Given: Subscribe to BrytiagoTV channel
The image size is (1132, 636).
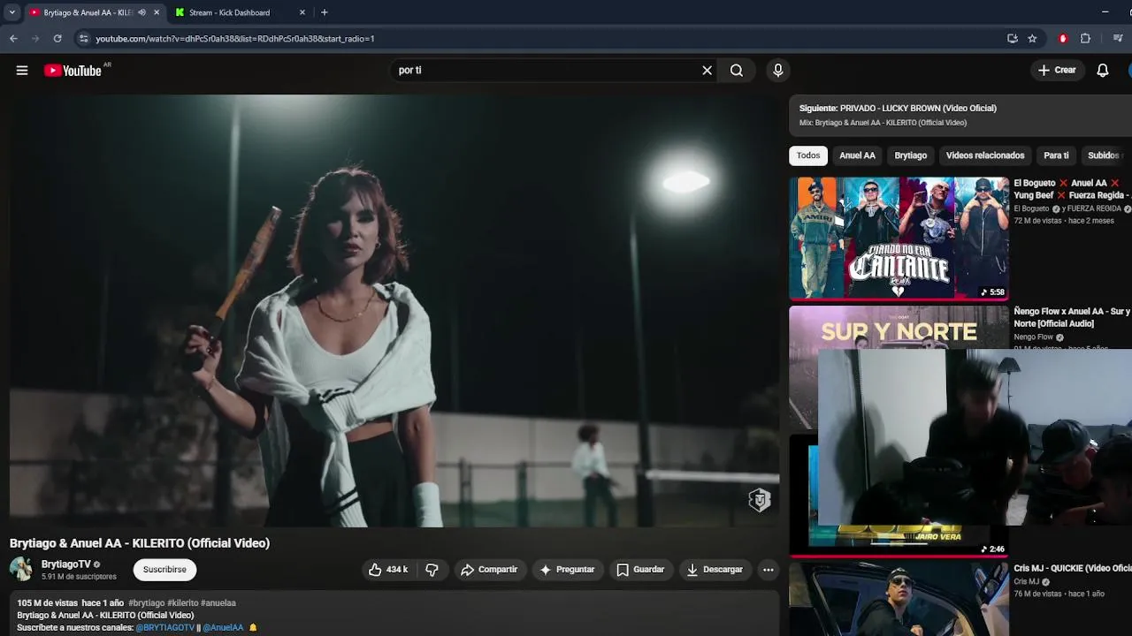Looking at the screenshot, I should pyautogui.click(x=164, y=570).
